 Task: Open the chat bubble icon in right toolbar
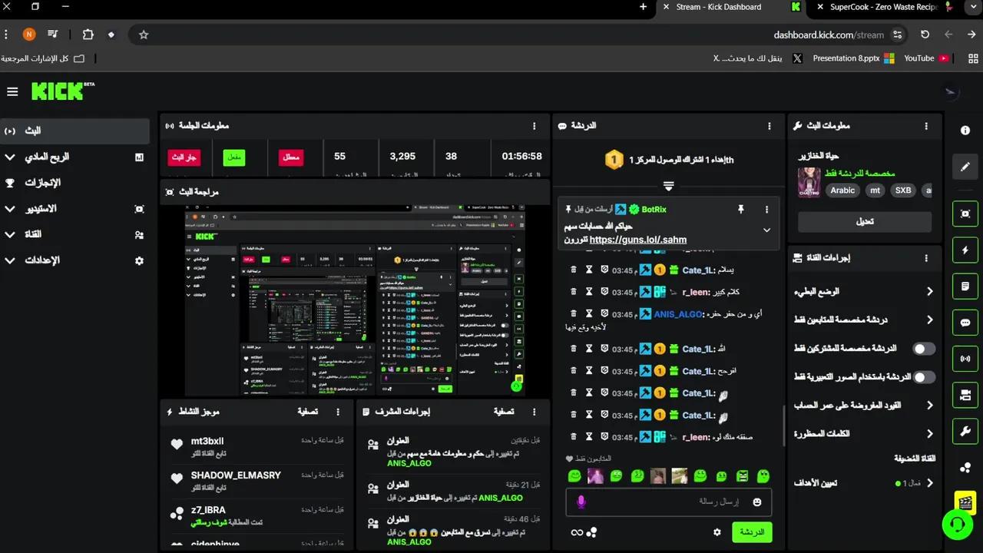coord(965,323)
